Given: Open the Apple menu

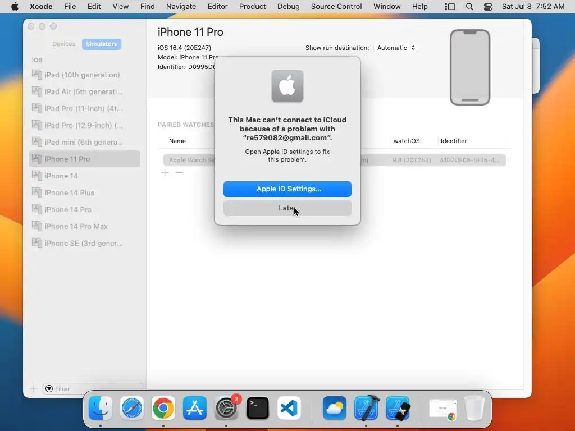Looking at the screenshot, I should [x=15, y=7].
